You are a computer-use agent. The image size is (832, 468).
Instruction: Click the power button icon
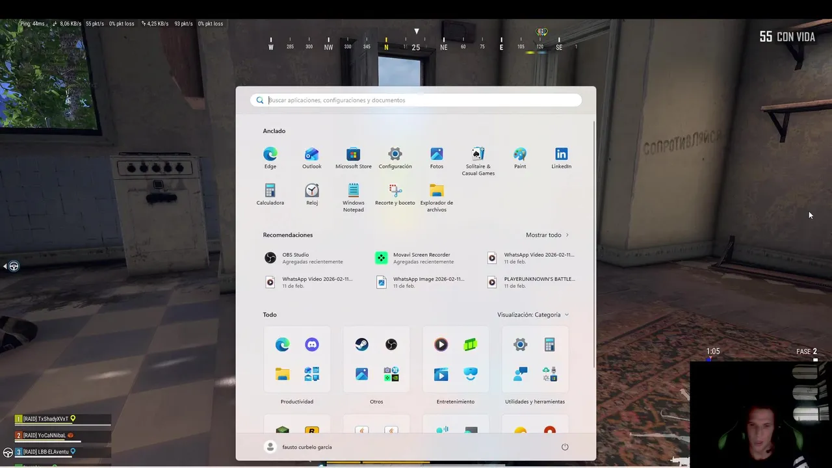(565, 447)
